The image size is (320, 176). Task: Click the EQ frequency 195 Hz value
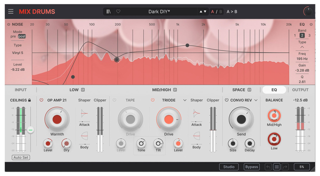pyautogui.click(x=302, y=59)
